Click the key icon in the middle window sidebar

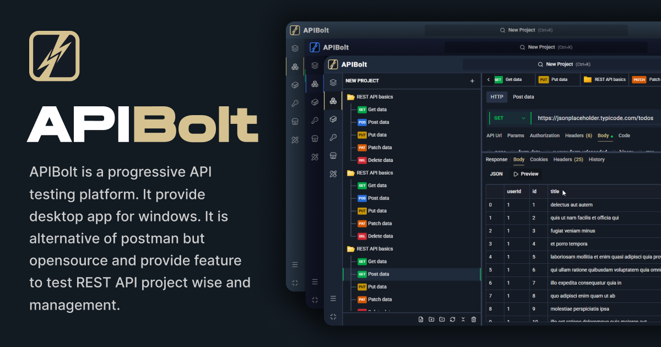pos(315,120)
